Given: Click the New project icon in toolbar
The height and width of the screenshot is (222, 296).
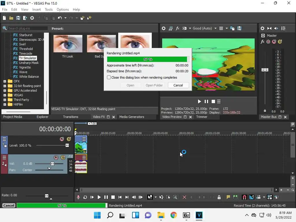Looking at the screenshot, I should click(x=4, y=18).
